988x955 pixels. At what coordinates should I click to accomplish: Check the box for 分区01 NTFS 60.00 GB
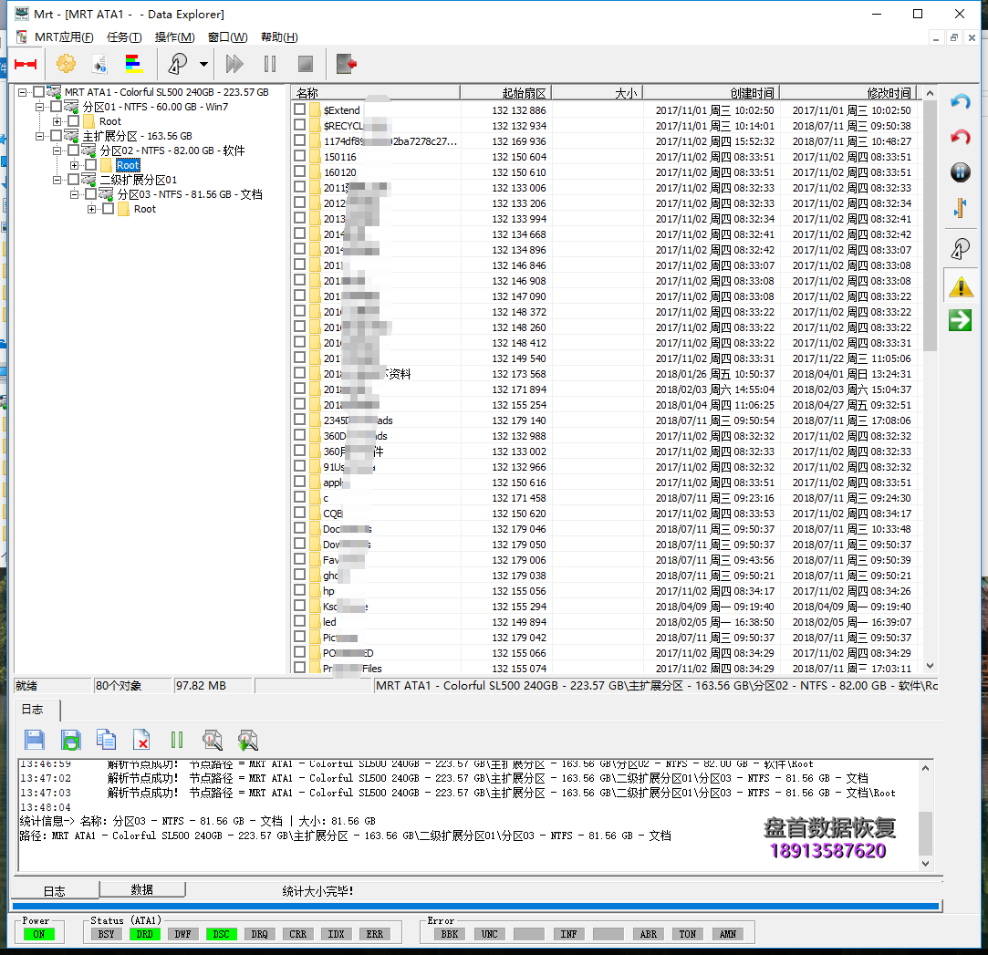[x=57, y=107]
